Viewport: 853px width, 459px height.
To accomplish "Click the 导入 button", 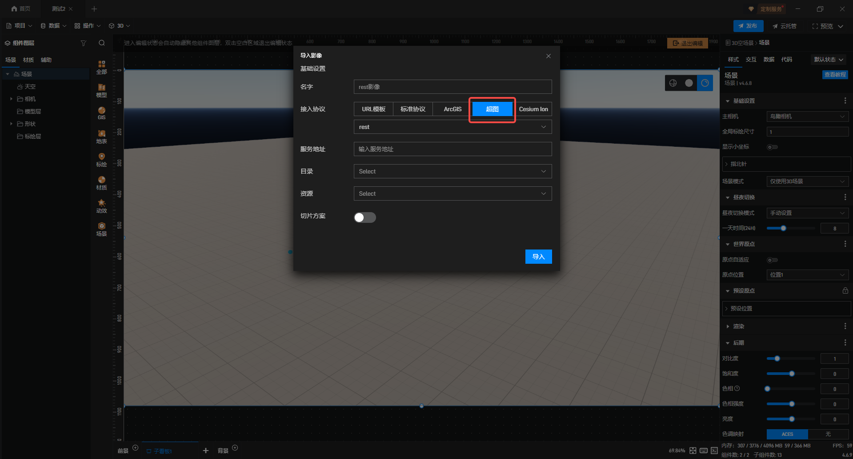I will click(538, 257).
